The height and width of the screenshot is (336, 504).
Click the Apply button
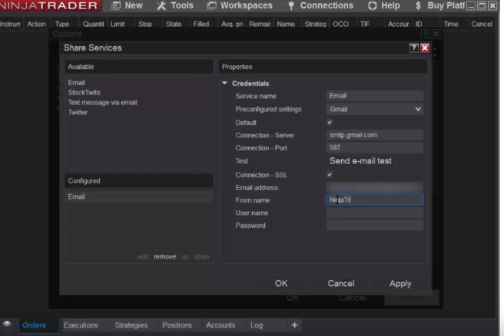pos(400,283)
